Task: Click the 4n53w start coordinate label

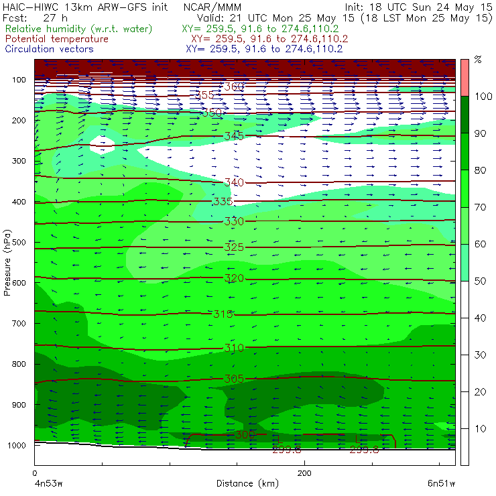Action: pyautogui.click(x=48, y=484)
